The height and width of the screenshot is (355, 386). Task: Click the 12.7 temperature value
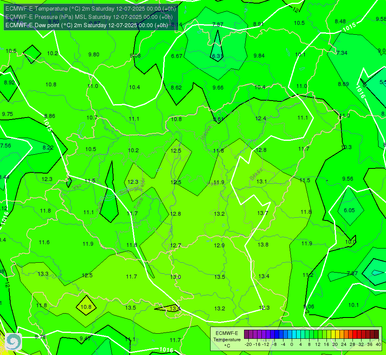pos(176,246)
